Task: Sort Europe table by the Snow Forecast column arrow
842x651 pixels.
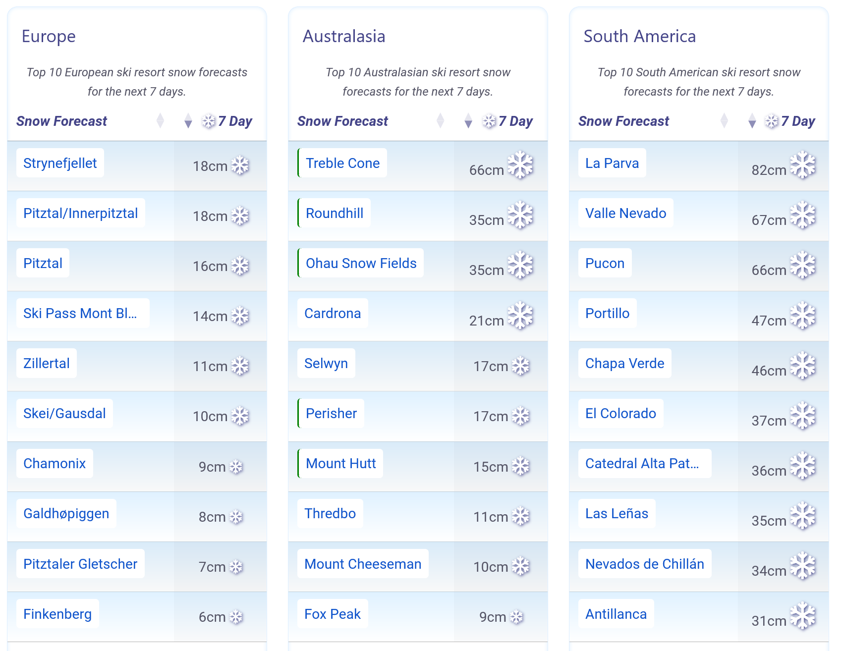Action: (x=160, y=120)
